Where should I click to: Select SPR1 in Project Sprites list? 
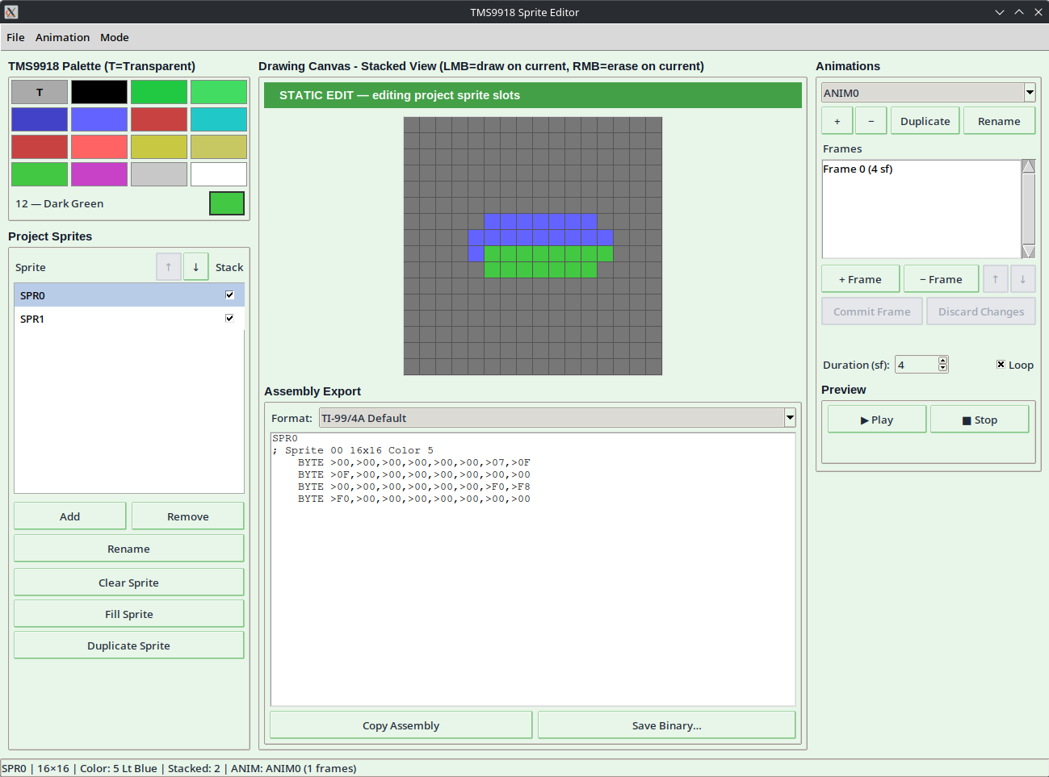pos(129,319)
